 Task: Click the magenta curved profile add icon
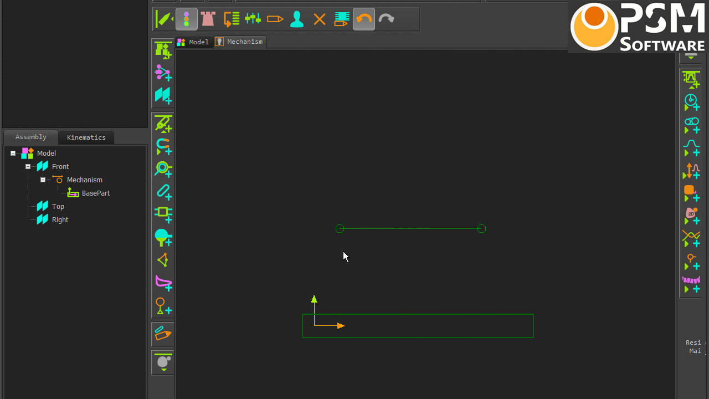click(163, 283)
